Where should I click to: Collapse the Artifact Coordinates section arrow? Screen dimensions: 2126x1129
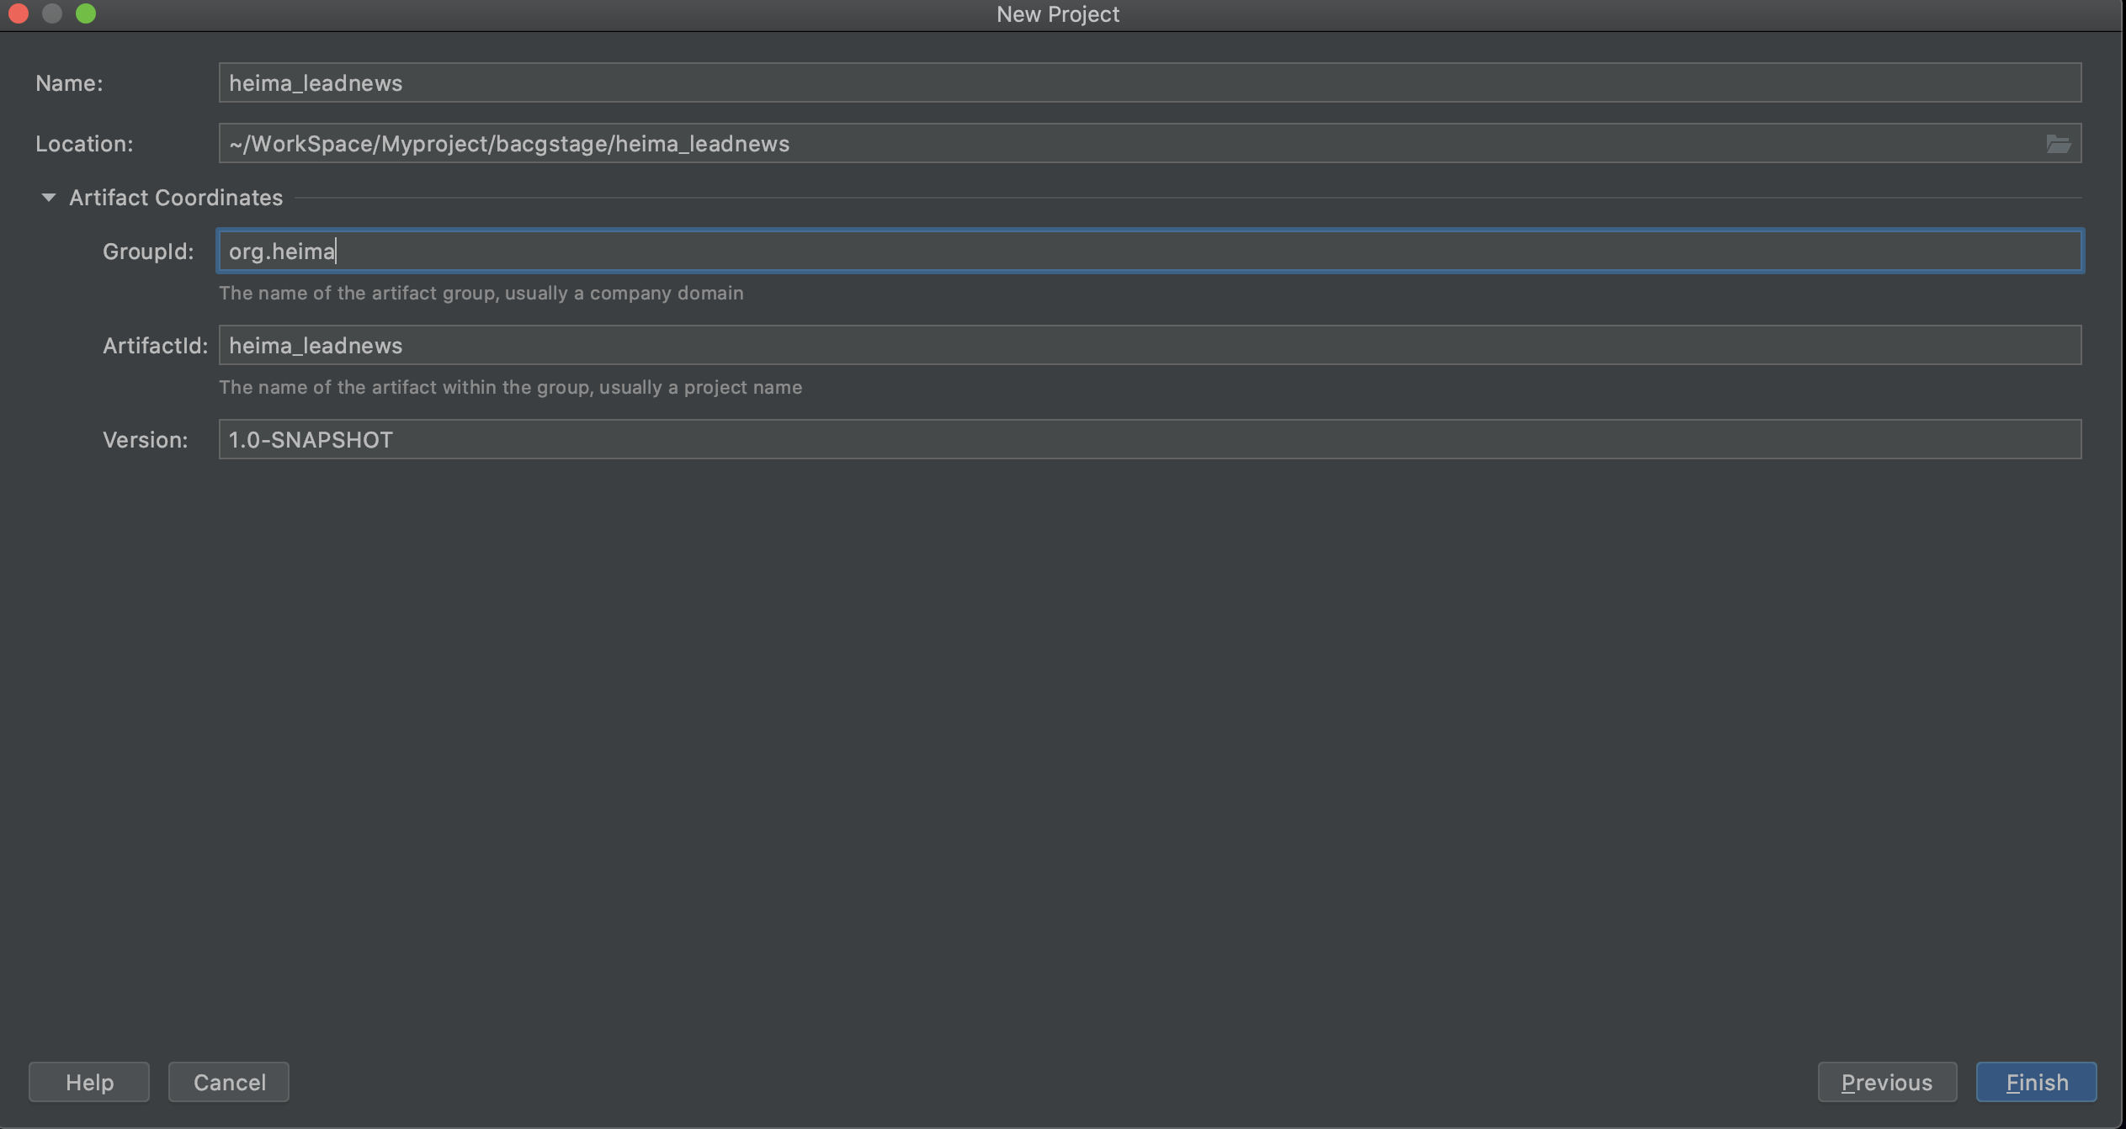49,198
